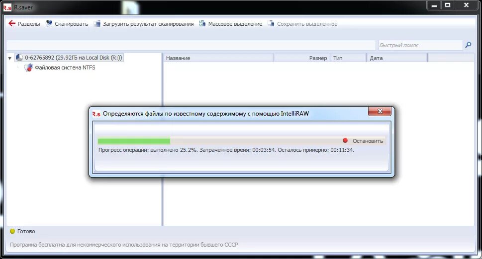The height and width of the screenshot is (259, 482).
Task: Click the R.s logo in the dialog title
Action: coord(96,114)
